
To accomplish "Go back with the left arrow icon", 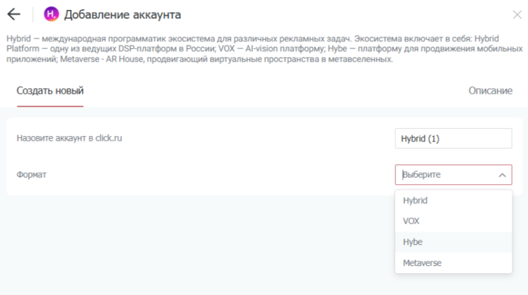I will pos(14,15).
